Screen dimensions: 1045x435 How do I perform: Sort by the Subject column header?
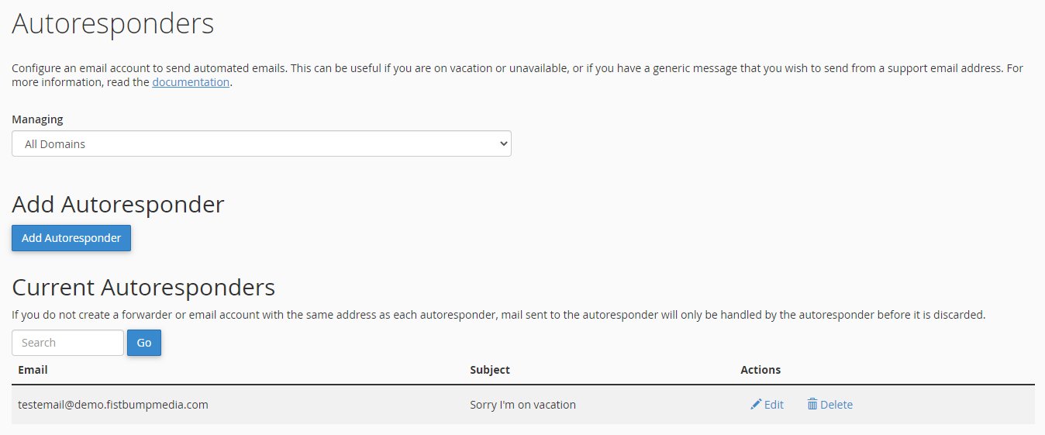click(489, 370)
